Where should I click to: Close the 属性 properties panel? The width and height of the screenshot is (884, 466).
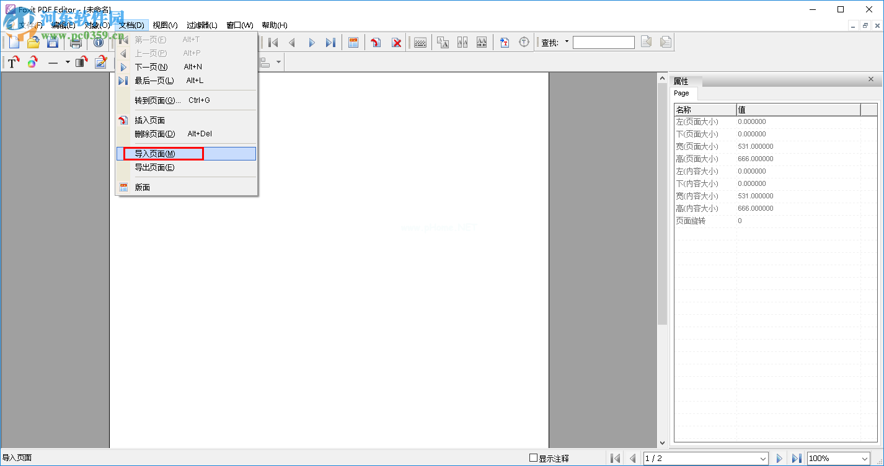pyautogui.click(x=871, y=79)
